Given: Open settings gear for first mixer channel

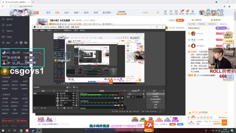Looking at the screenshot, I should pos(122,98).
